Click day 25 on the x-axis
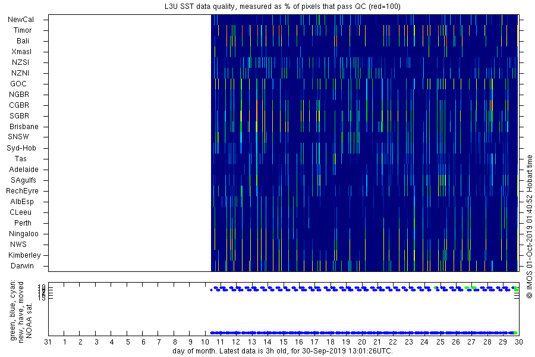The width and height of the screenshot is (535, 357). pyautogui.click(x=440, y=342)
